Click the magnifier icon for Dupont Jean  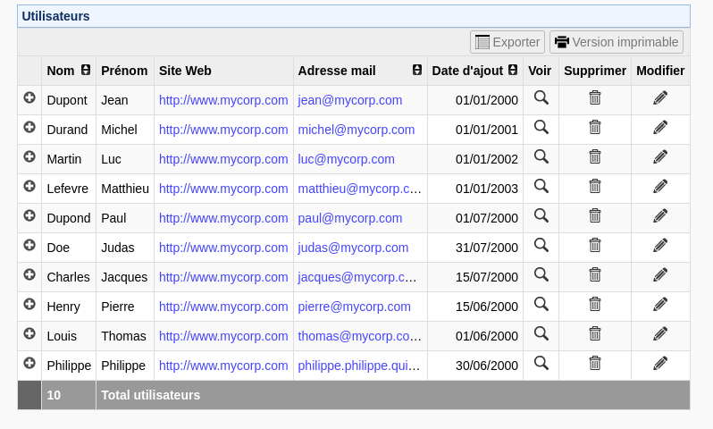[x=541, y=98]
